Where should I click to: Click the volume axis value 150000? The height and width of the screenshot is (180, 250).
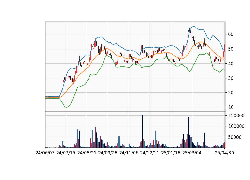point(236,116)
